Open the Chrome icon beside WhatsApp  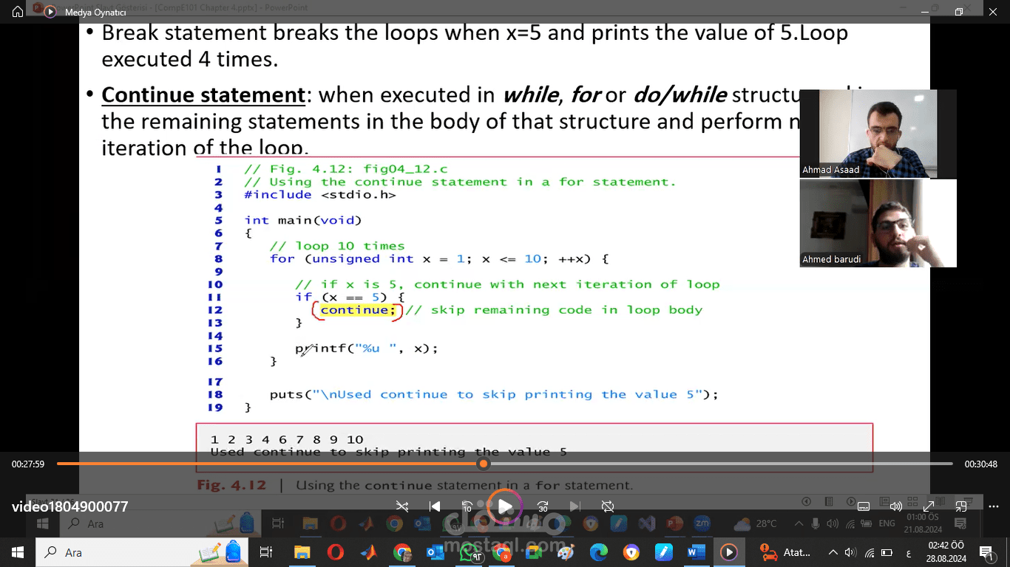pos(502,552)
